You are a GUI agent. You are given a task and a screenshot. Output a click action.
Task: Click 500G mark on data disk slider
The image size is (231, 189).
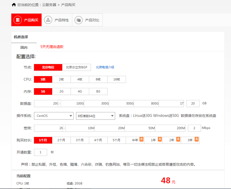pyautogui.click(x=130, y=103)
